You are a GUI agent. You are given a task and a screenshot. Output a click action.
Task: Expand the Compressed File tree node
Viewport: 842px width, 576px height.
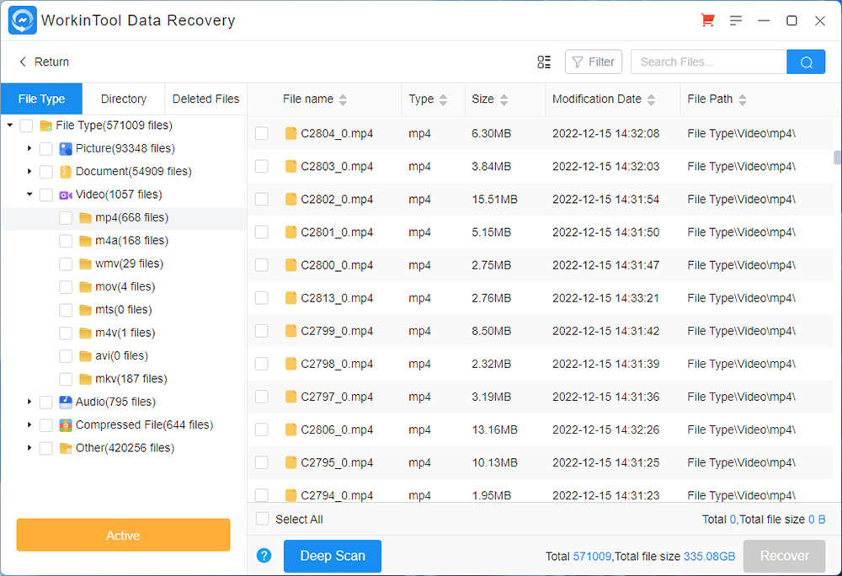point(29,424)
